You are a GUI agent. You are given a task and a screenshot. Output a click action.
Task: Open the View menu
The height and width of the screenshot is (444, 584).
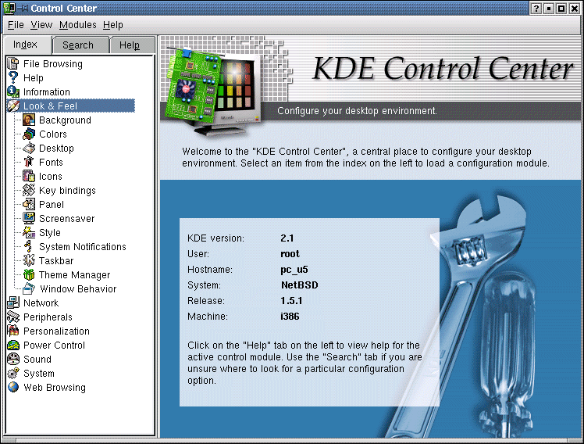(x=41, y=25)
